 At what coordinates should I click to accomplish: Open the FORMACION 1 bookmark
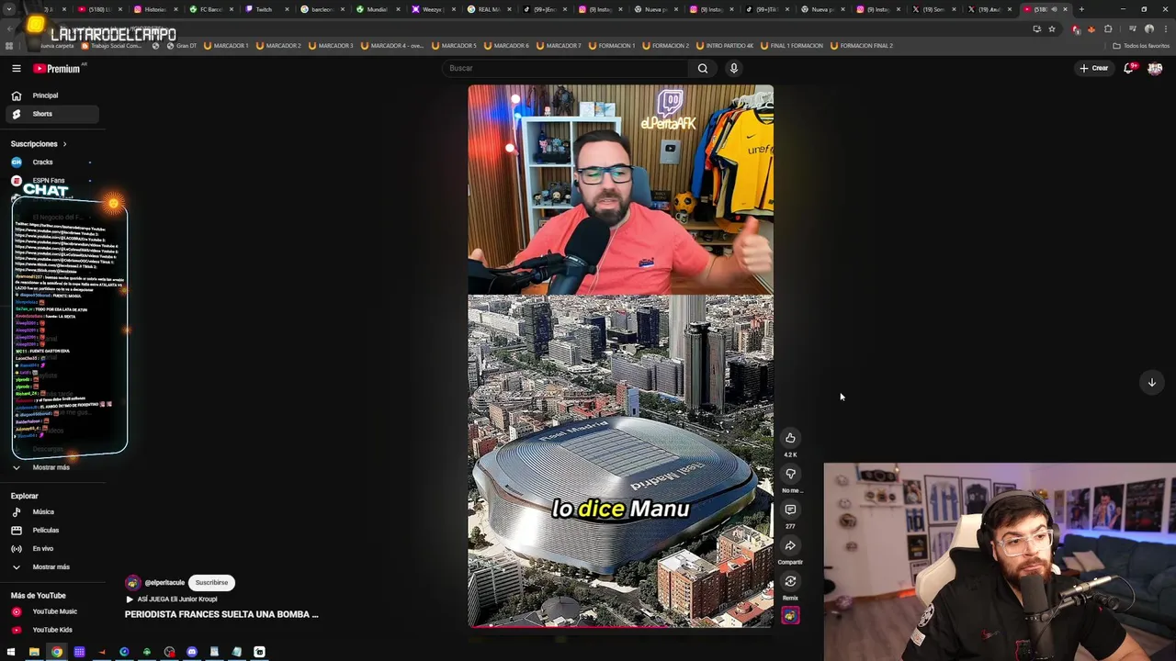[613, 45]
